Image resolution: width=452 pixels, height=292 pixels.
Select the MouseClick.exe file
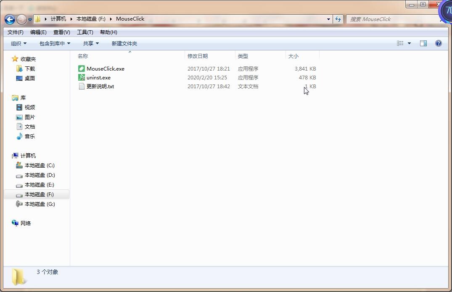(x=105, y=68)
